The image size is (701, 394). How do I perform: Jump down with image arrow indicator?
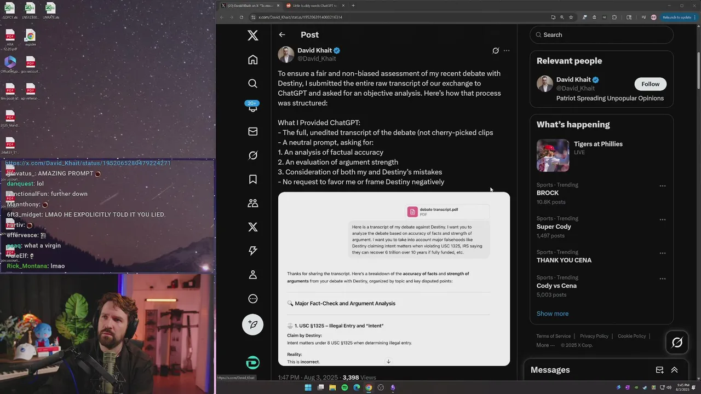pyautogui.click(x=388, y=361)
